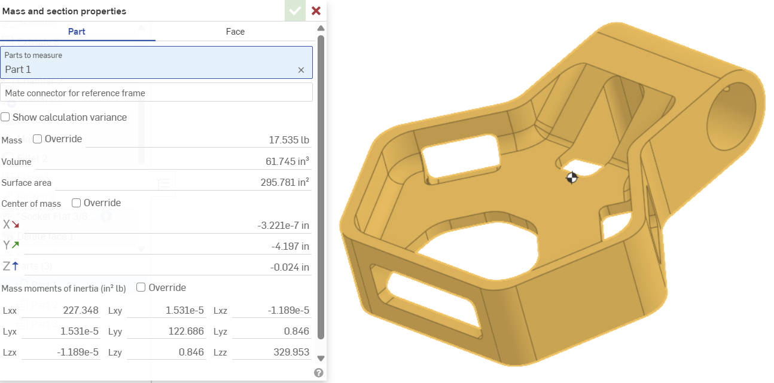Click the Lzz value 329.953

(x=291, y=352)
